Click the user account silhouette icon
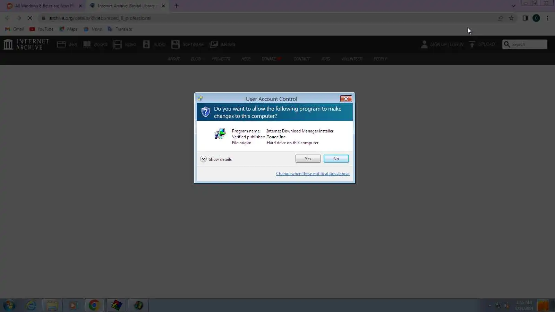This screenshot has width=555, height=312. tap(424, 44)
